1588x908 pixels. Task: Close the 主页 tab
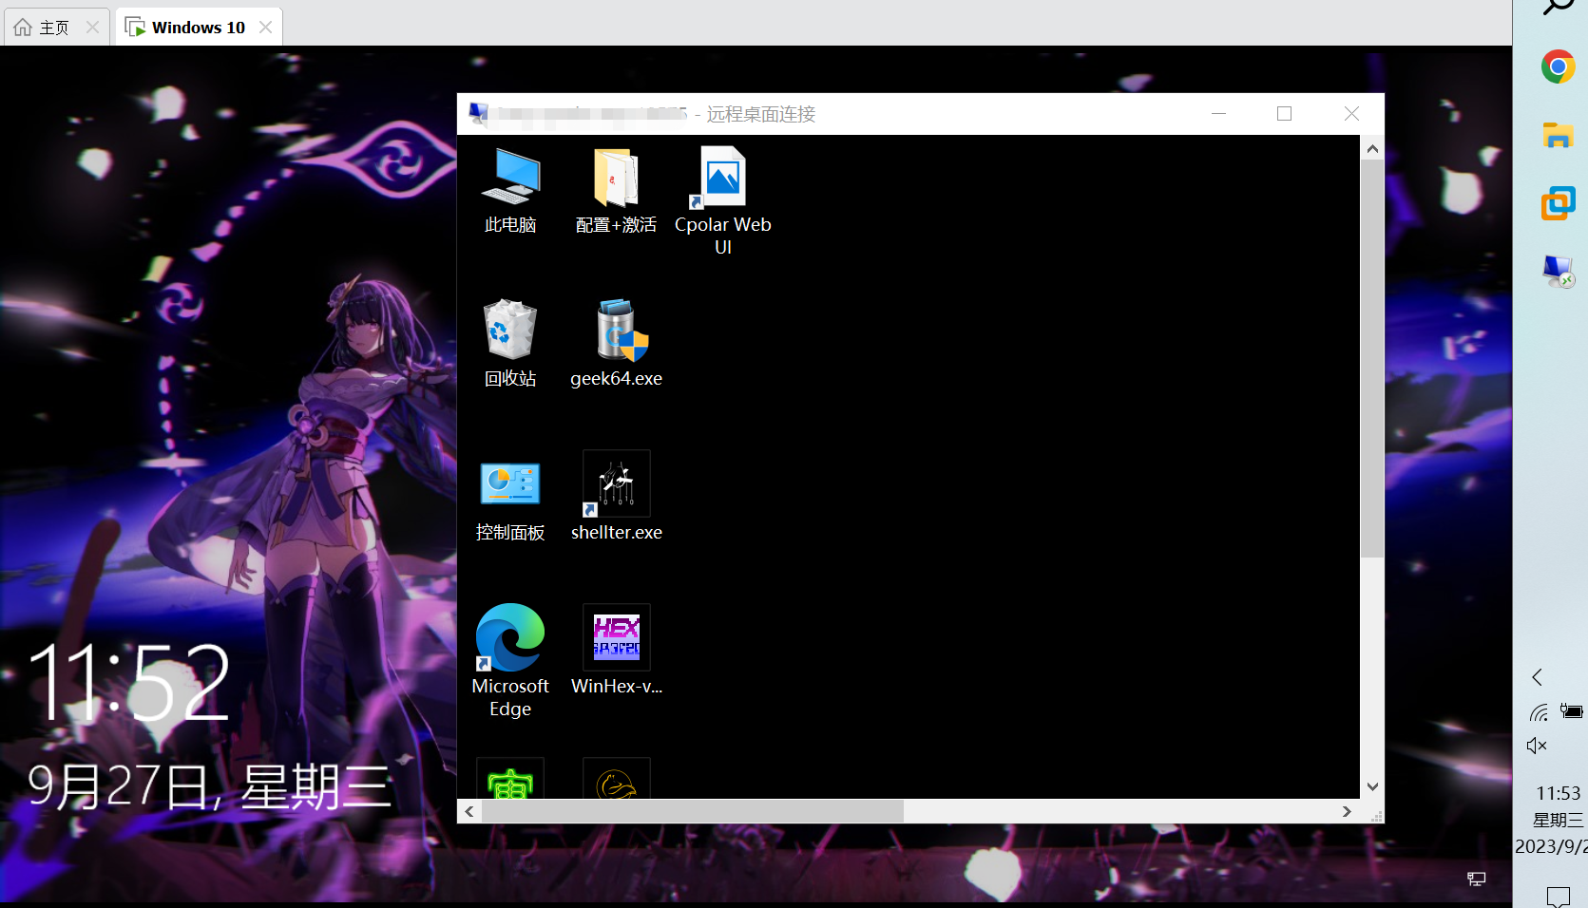click(92, 27)
